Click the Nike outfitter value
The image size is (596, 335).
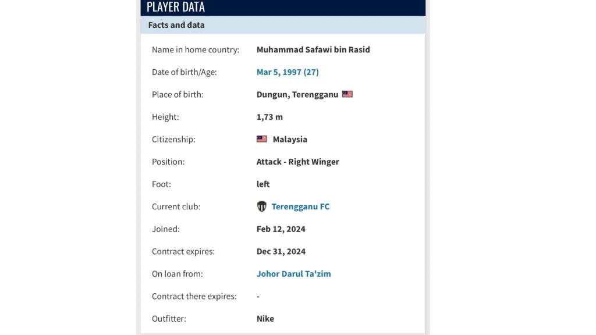(x=265, y=318)
